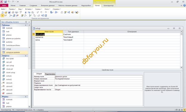Click the Redo arrow in the classic toolbar
The image size is (186, 112).
pyautogui.click(x=46, y=12)
